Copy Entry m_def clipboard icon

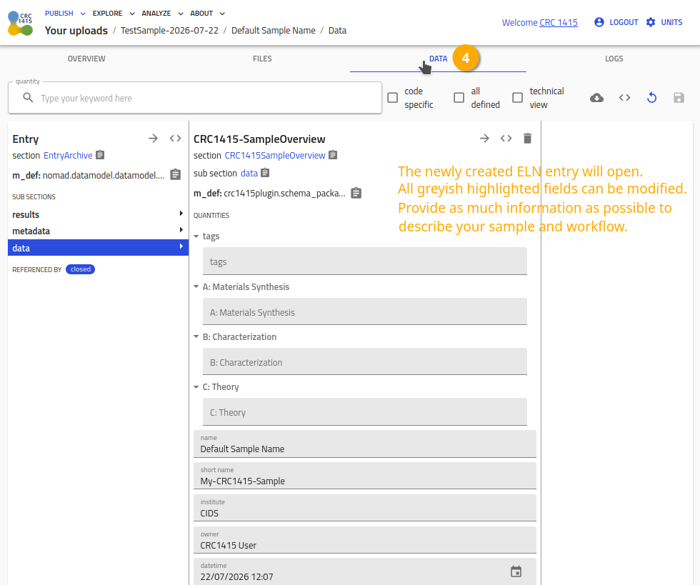coord(176,174)
